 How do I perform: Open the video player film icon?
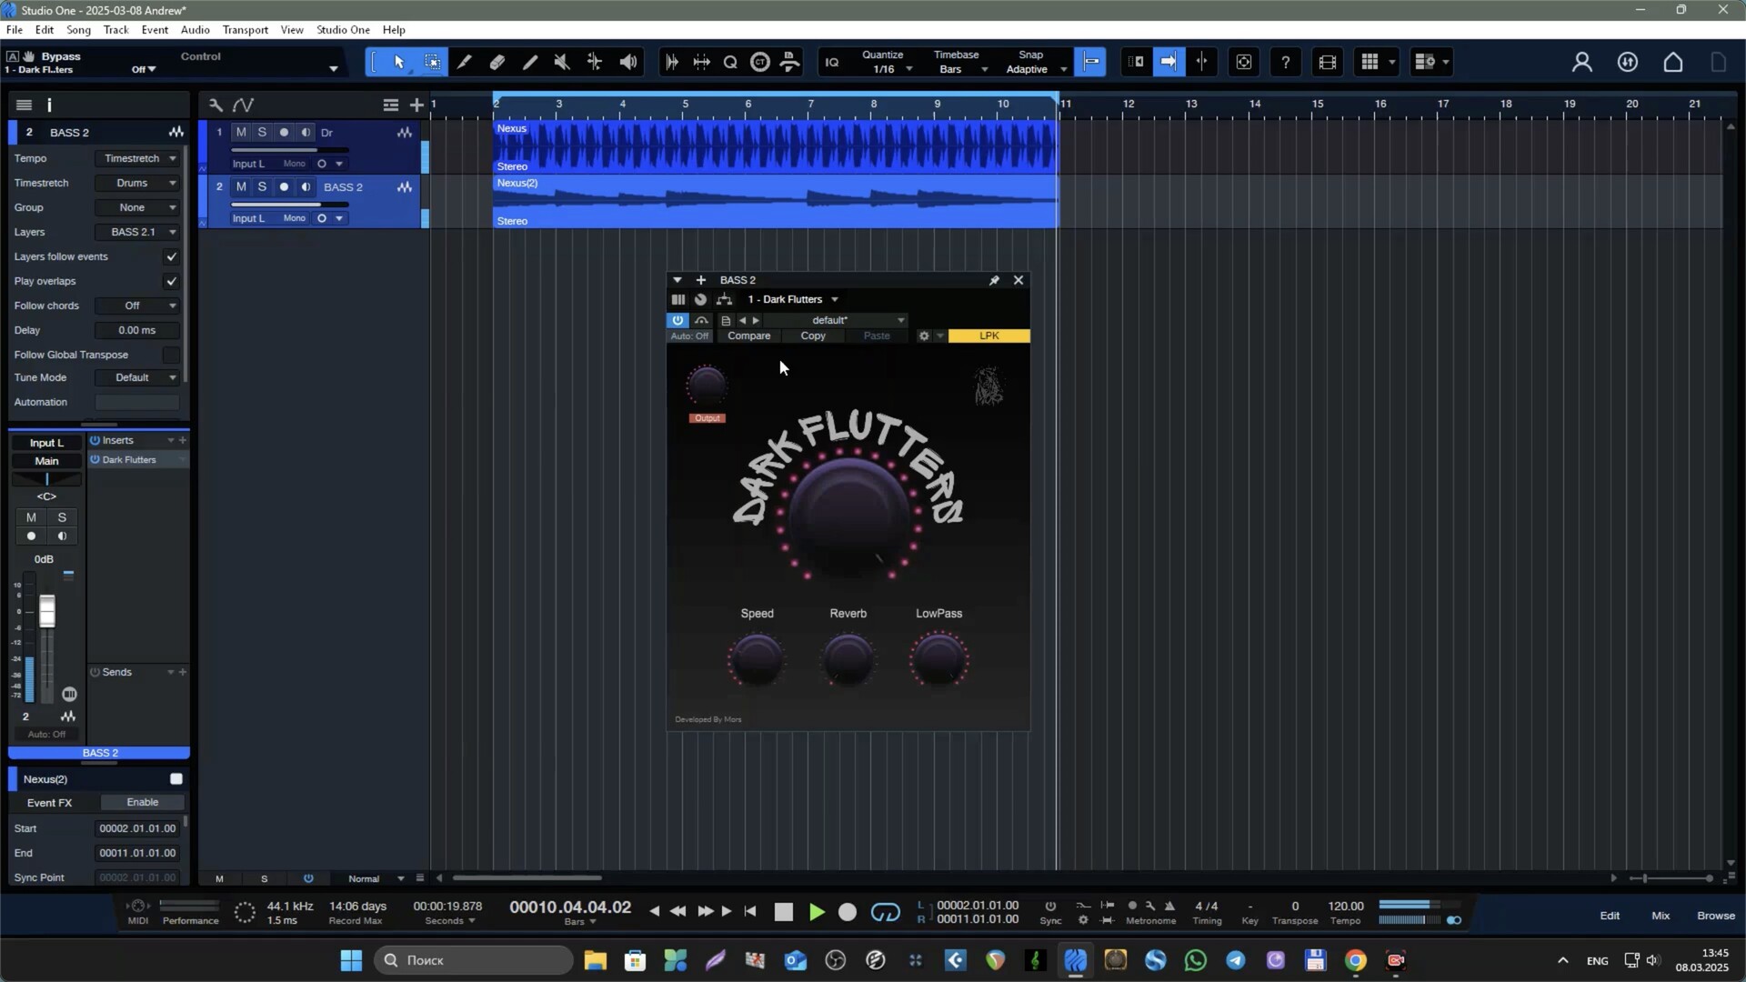click(1328, 62)
